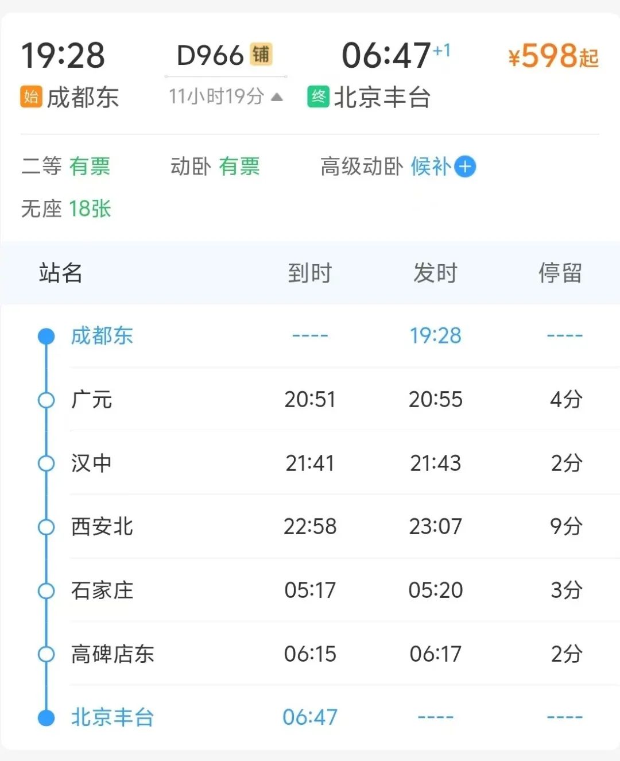Tap the blue plus icon next to 候补

point(465,167)
